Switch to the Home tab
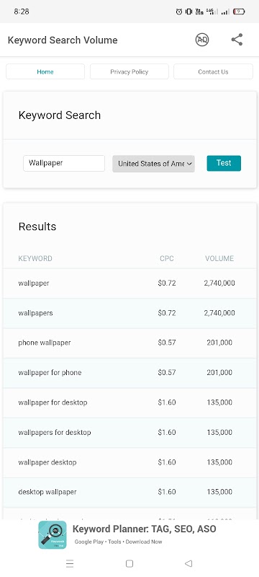 (45, 71)
